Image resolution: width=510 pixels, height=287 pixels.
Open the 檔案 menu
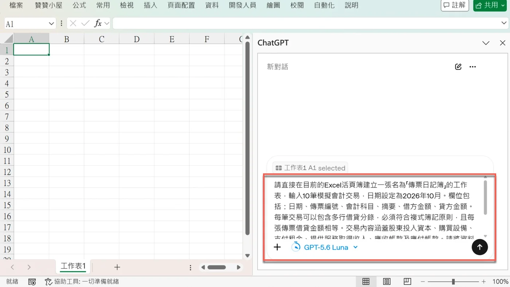16,5
